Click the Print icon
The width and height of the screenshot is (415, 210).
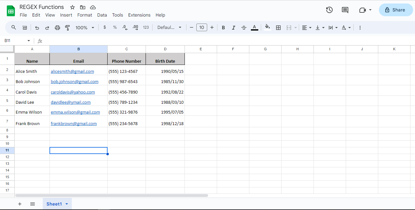(57, 27)
